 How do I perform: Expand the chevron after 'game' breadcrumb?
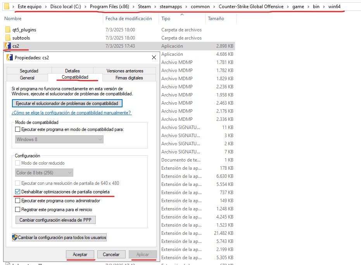coord(308,7)
